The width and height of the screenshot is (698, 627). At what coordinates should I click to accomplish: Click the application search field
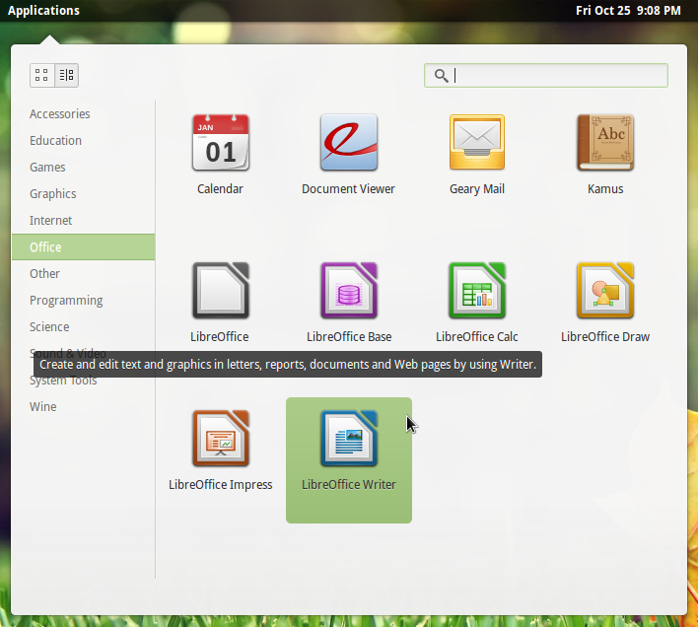[x=546, y=75]
